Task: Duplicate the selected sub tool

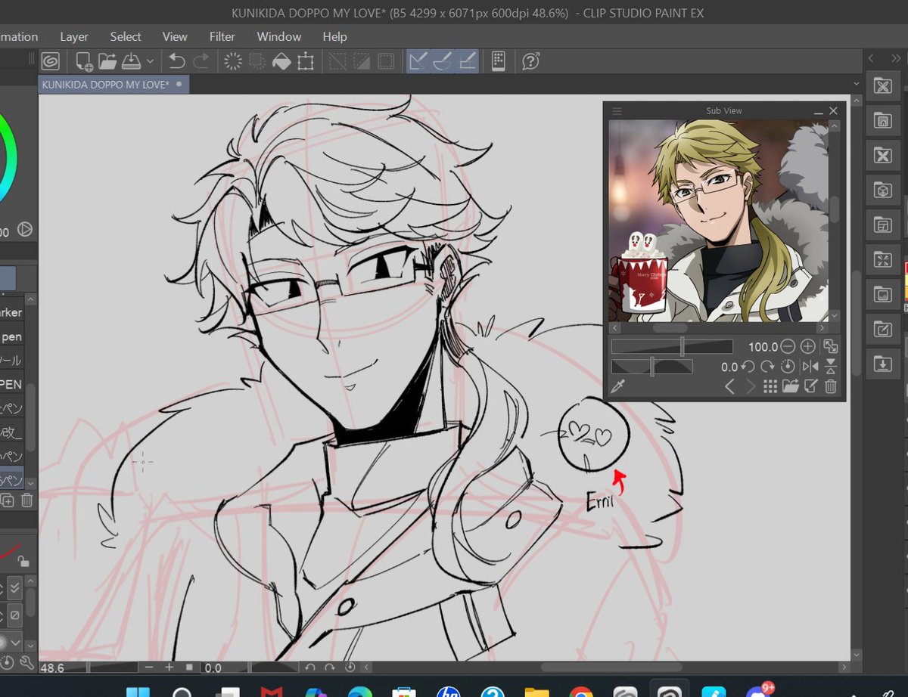Action: click(7, 500)
